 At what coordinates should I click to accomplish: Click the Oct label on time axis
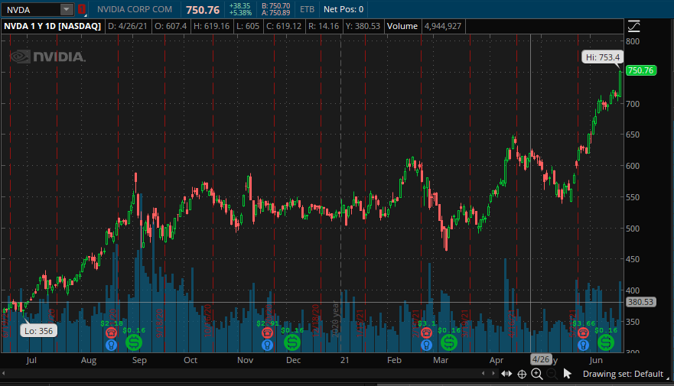[x=190, y=360]
